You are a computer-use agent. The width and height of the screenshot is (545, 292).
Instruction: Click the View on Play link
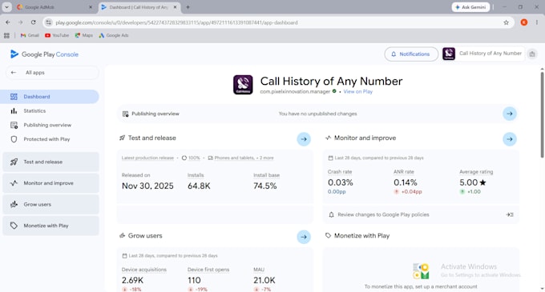click(x=357, y=91)
